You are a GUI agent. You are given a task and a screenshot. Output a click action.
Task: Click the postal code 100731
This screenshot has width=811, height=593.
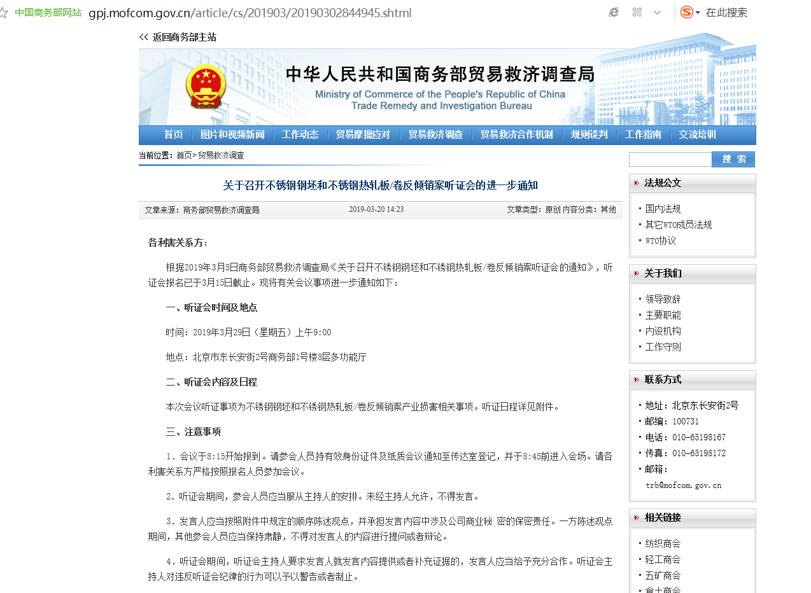click(x=686, y=421)
